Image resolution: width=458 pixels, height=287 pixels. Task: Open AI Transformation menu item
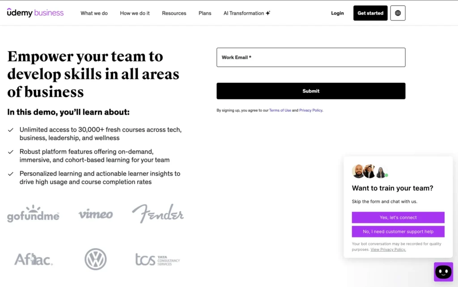(x=247, y=13)
